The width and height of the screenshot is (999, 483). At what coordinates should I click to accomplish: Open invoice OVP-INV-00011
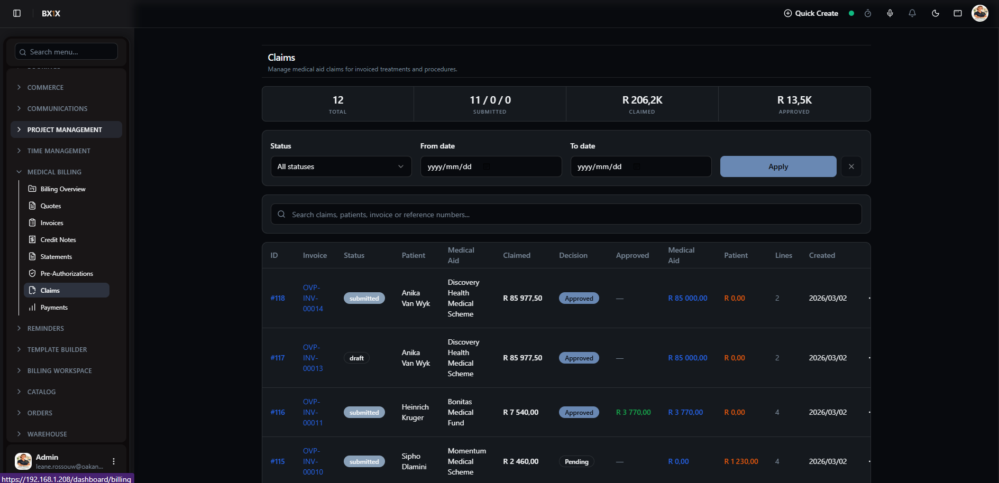313,412
